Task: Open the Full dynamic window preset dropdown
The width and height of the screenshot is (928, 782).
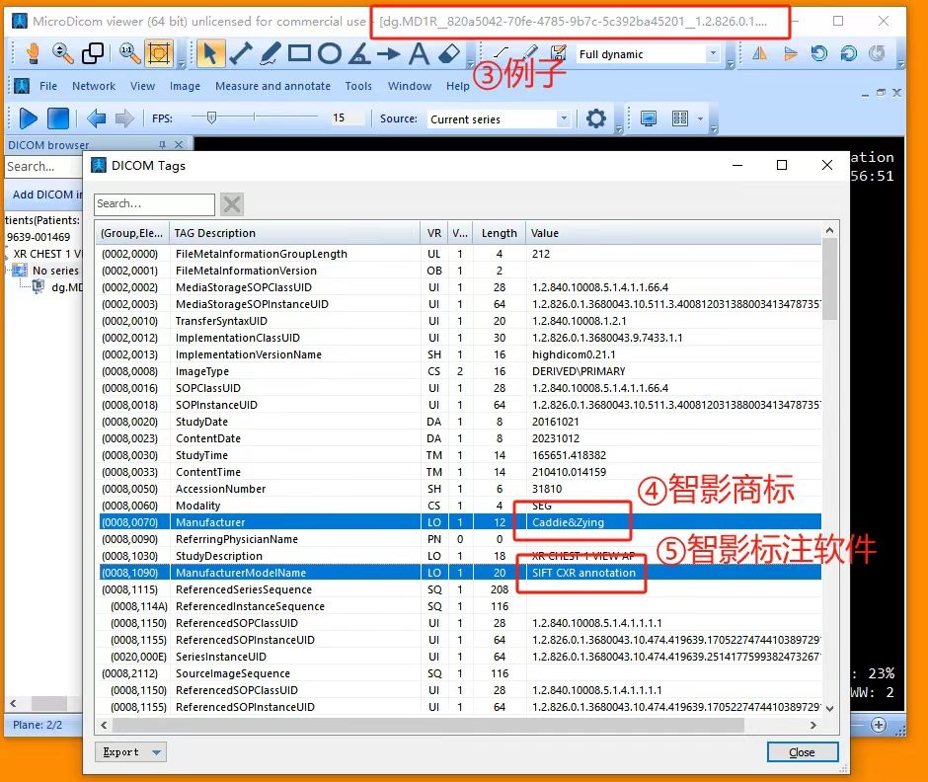Action: pos(713,54)
